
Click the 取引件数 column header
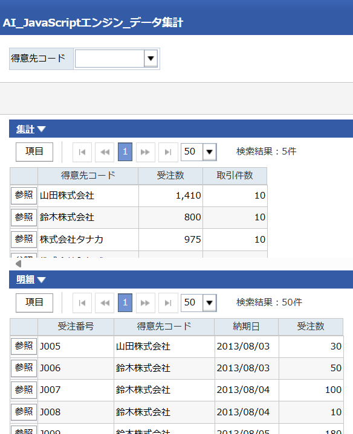pyautogui.click(x=235, y=176)
